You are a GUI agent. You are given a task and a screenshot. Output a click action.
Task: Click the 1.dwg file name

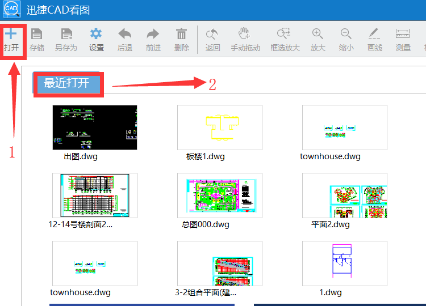(331, 292)
